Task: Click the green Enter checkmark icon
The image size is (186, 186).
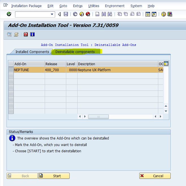Action: click(x=9, y=14)
